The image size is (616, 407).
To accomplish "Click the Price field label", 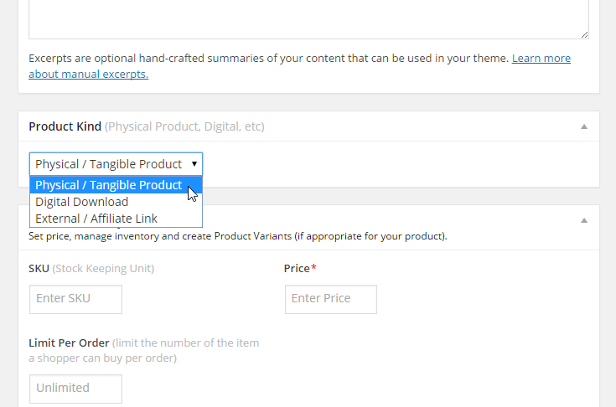I will [297, 269].
